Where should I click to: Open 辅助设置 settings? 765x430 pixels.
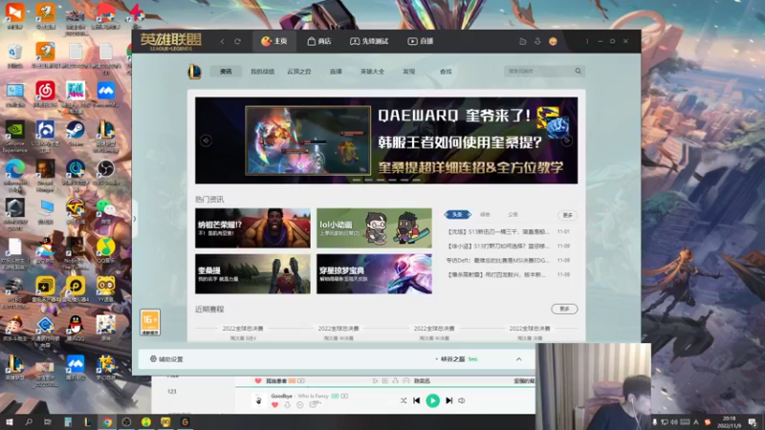coord(166,359)
